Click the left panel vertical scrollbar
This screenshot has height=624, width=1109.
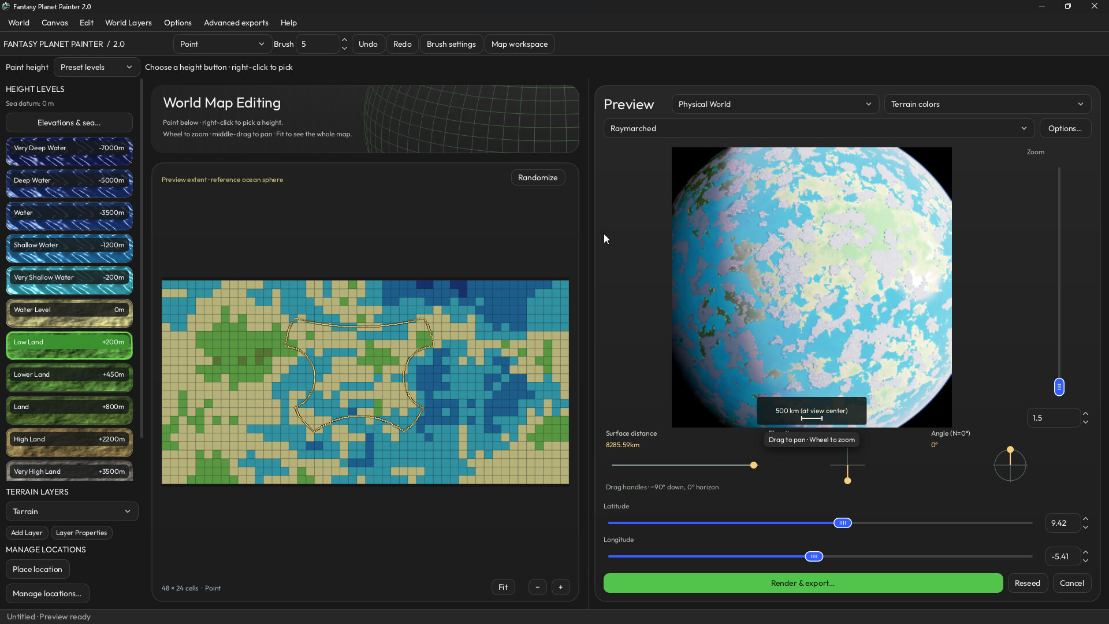pyautogui.click(x=142, y=259)
